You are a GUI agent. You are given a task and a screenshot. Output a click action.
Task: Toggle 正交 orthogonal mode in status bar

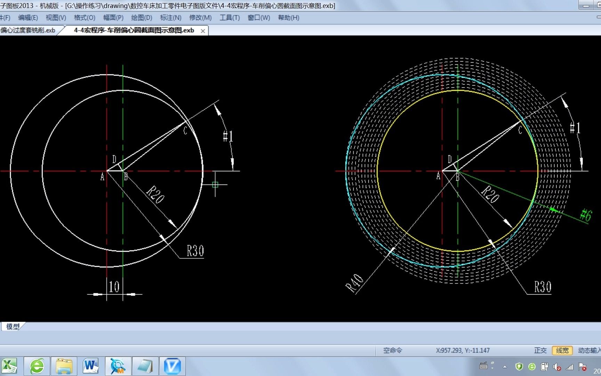[540, 351]
